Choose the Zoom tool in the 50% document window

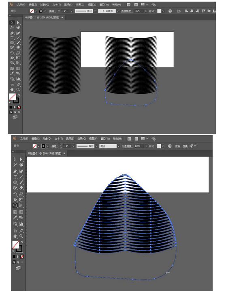(21, 236)
